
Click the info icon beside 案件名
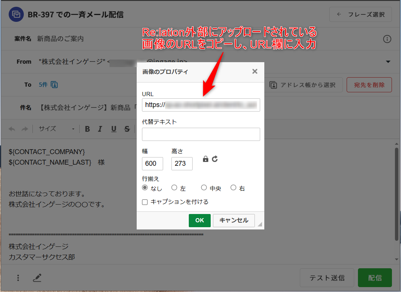coord(387,39)
